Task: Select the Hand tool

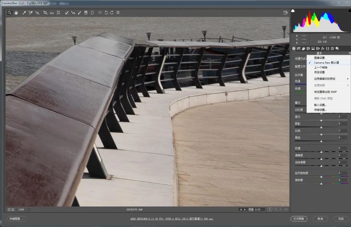Action: (x=16, y=13)
